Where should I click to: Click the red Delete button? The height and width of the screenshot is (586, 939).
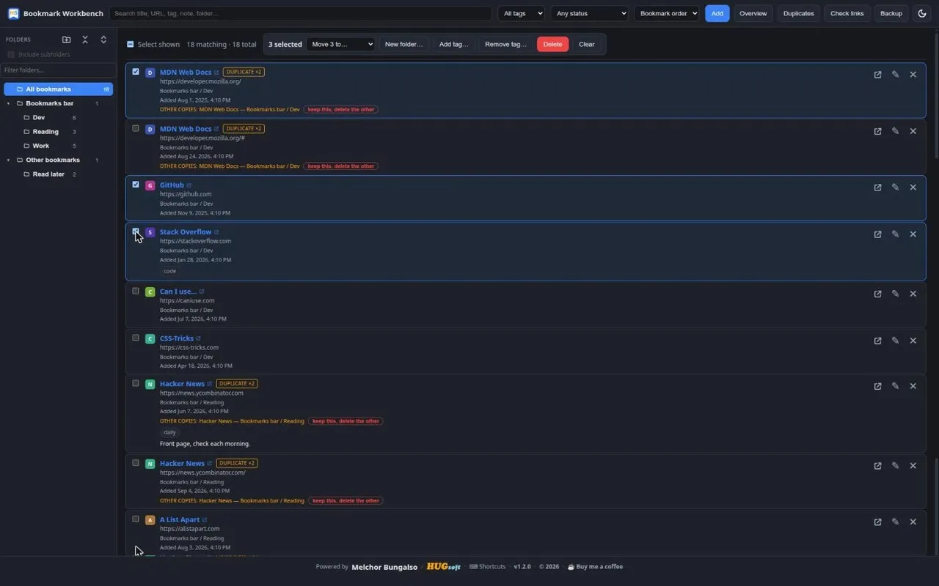(x=552, y=44)
